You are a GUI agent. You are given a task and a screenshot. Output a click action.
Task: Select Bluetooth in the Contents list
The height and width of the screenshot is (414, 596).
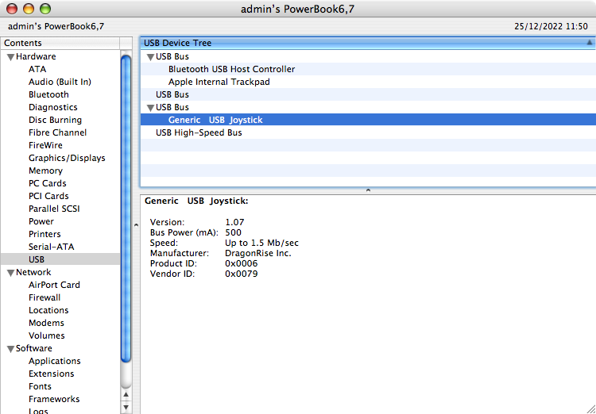(48, 94)
